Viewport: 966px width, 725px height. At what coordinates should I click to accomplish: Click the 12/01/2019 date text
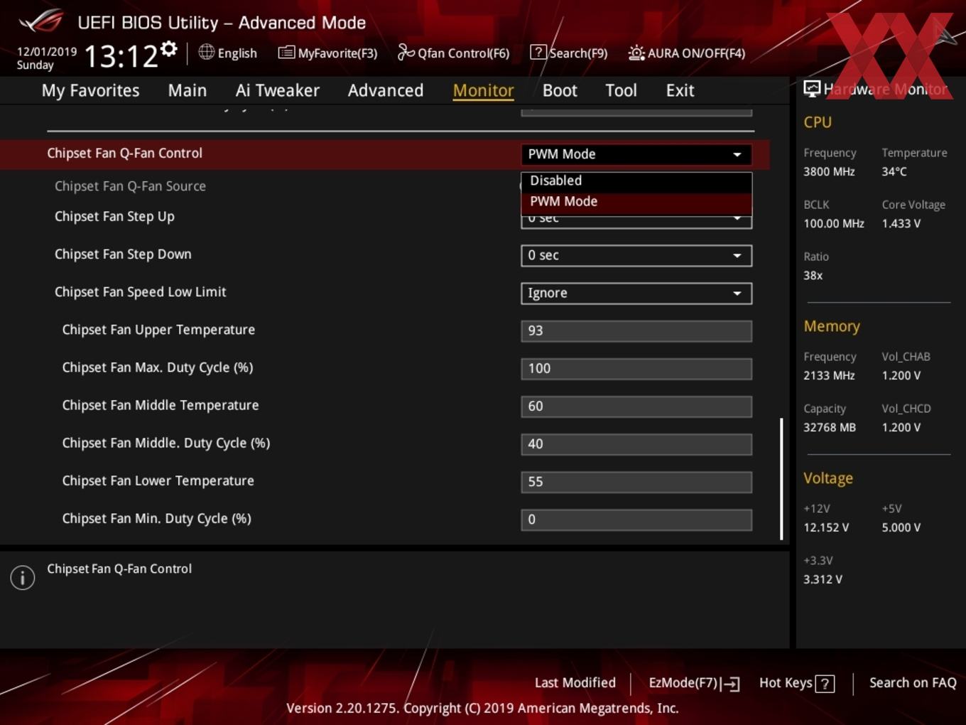click(47, 52)
